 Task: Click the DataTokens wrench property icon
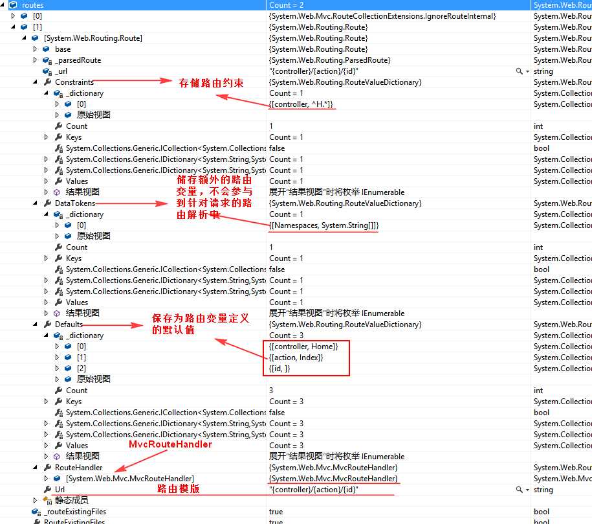(x=48, y=203)
